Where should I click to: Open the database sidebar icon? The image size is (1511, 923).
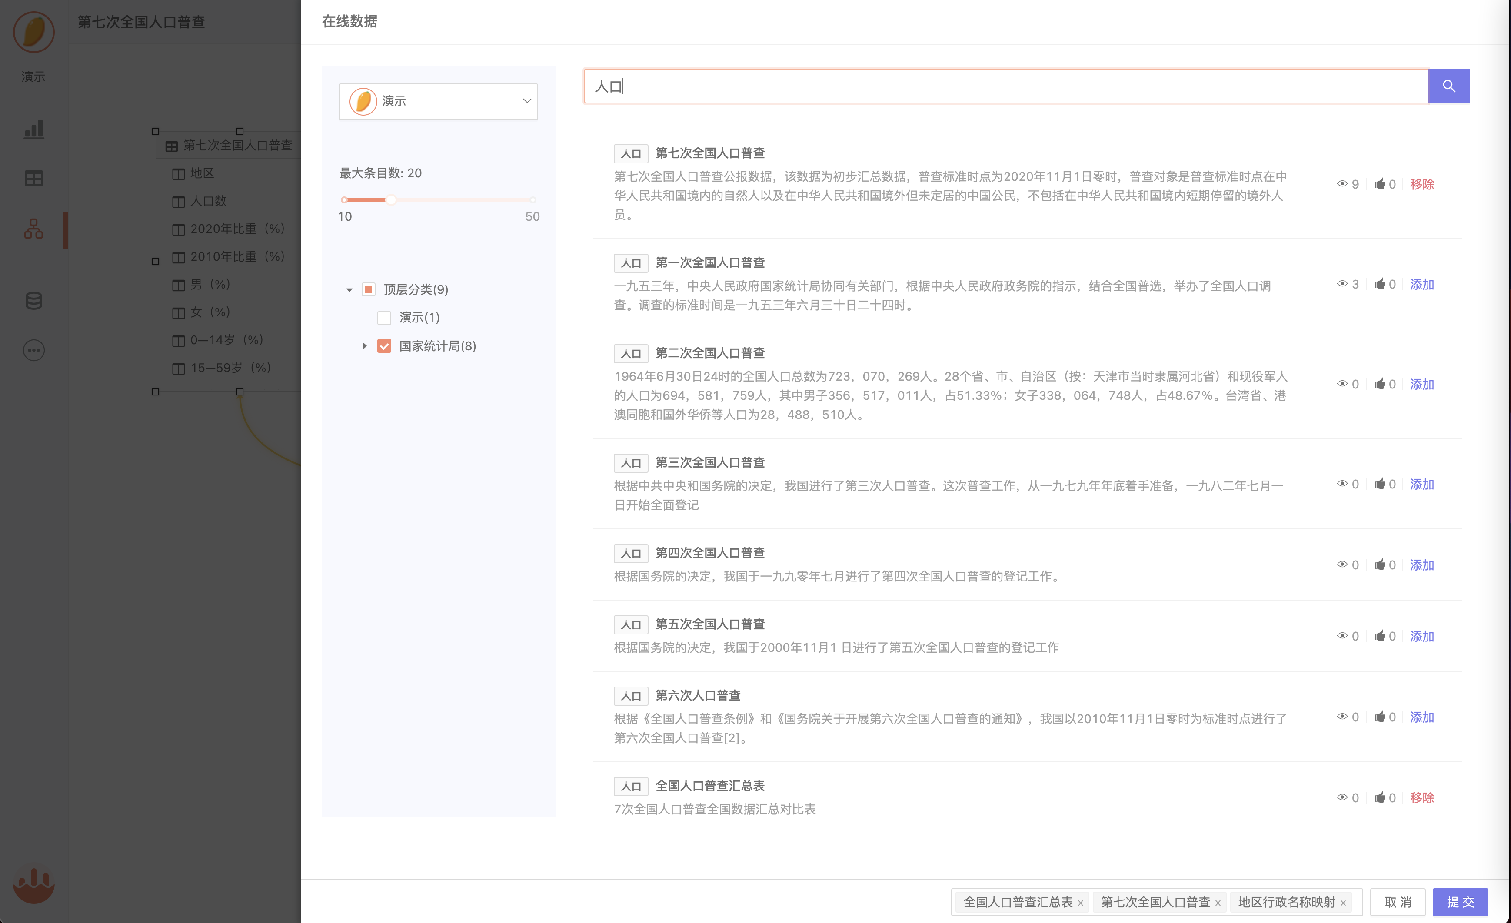pos(34,301)
